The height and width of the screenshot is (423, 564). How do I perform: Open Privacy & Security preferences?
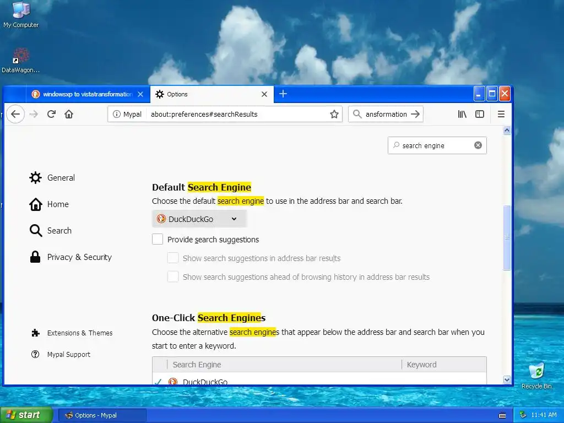click(70, 257)
